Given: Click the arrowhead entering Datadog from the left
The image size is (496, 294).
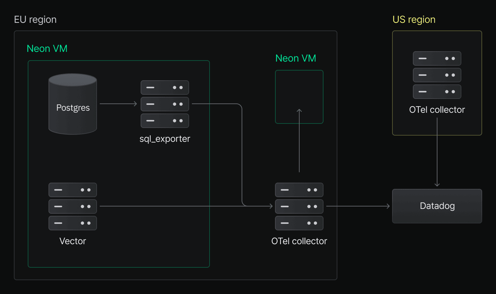Looking at the screenshot, I should pyautogui.click(x=388, y=206).
